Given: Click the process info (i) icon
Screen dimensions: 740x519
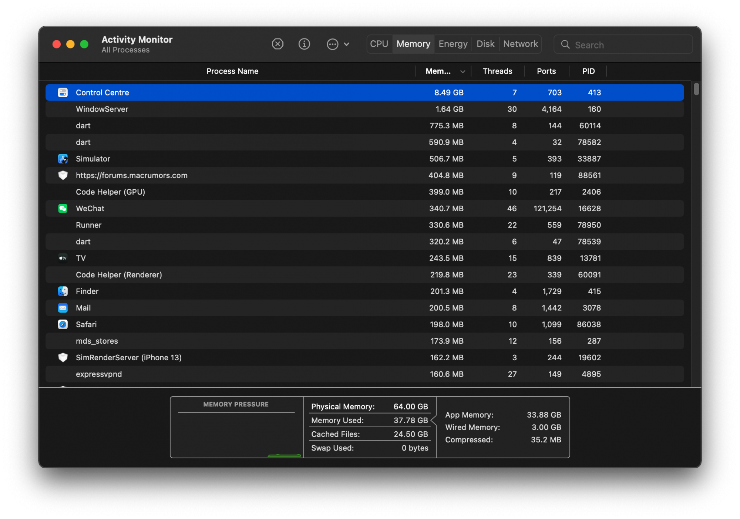Looking at the screenshot, I should pos(304,44).
